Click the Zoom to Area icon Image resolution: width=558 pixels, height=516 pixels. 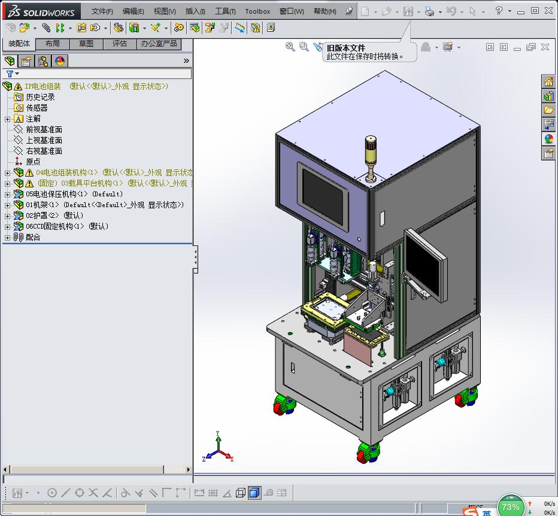(304, 47)
